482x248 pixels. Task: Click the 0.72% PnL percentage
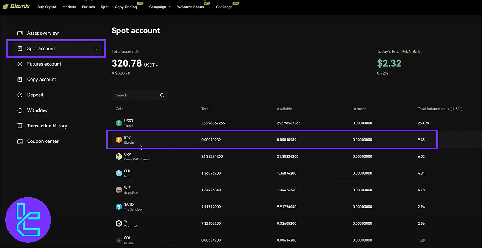382,73
